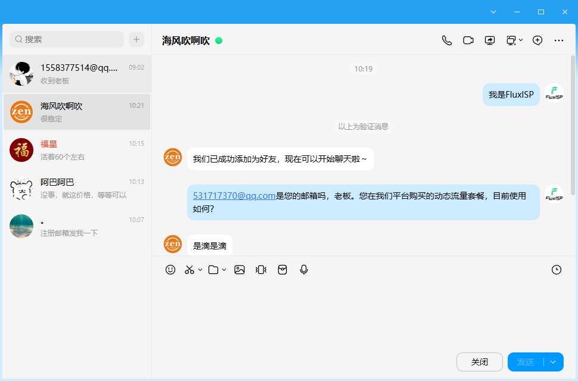Viewport: 578px width, 381px height.
Task: Focus the 搜索 search field
Action: (67, 39)
